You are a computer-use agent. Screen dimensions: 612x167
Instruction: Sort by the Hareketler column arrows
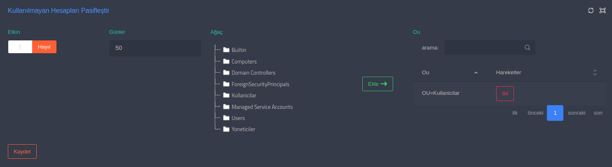click(595, 73)
